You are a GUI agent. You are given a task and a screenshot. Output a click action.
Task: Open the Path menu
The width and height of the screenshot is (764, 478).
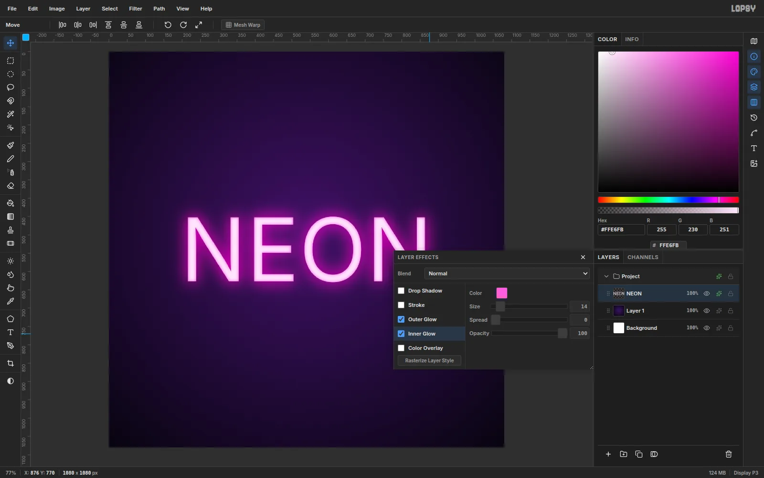[x=159, y=9]
